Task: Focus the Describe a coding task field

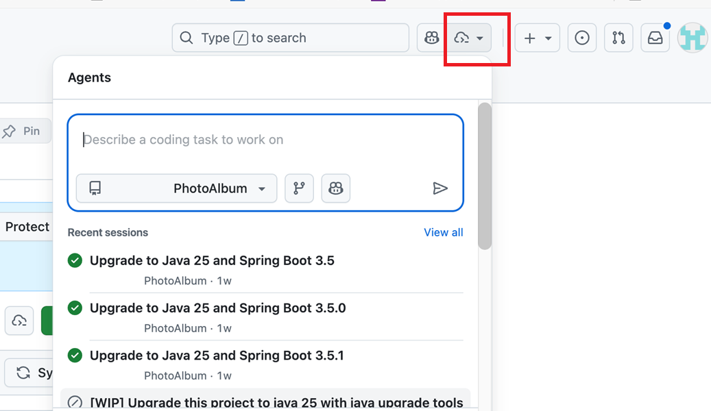Action: [265, 140]
